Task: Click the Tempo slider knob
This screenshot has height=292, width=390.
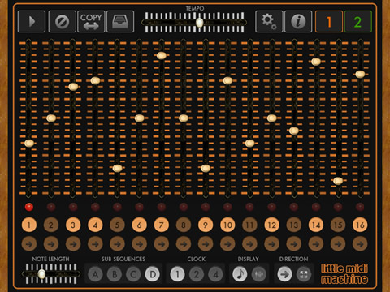Action: tap(200, 23)
